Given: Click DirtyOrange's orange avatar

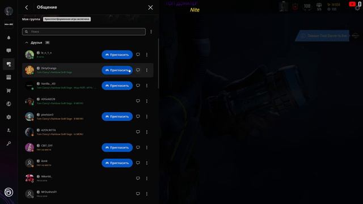Looking at the screenshot, I should (29, 70).
